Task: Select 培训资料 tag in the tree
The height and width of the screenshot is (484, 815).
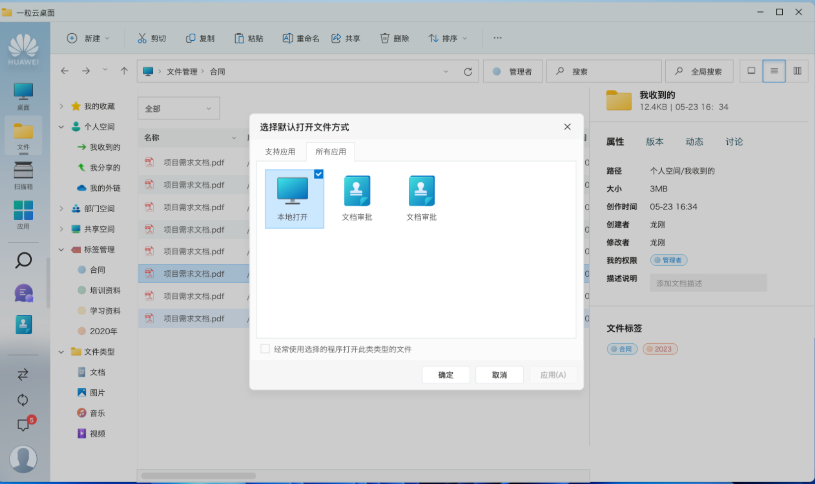Action: (x=99, y=291)
